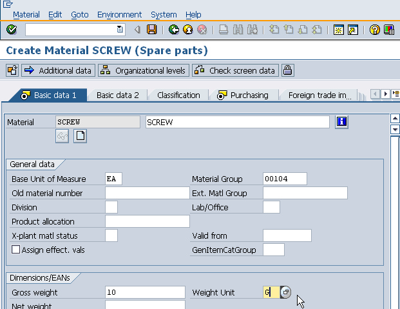Click the Organizational levels button
Screen dimensions: 400x309
tap(144, 70)
